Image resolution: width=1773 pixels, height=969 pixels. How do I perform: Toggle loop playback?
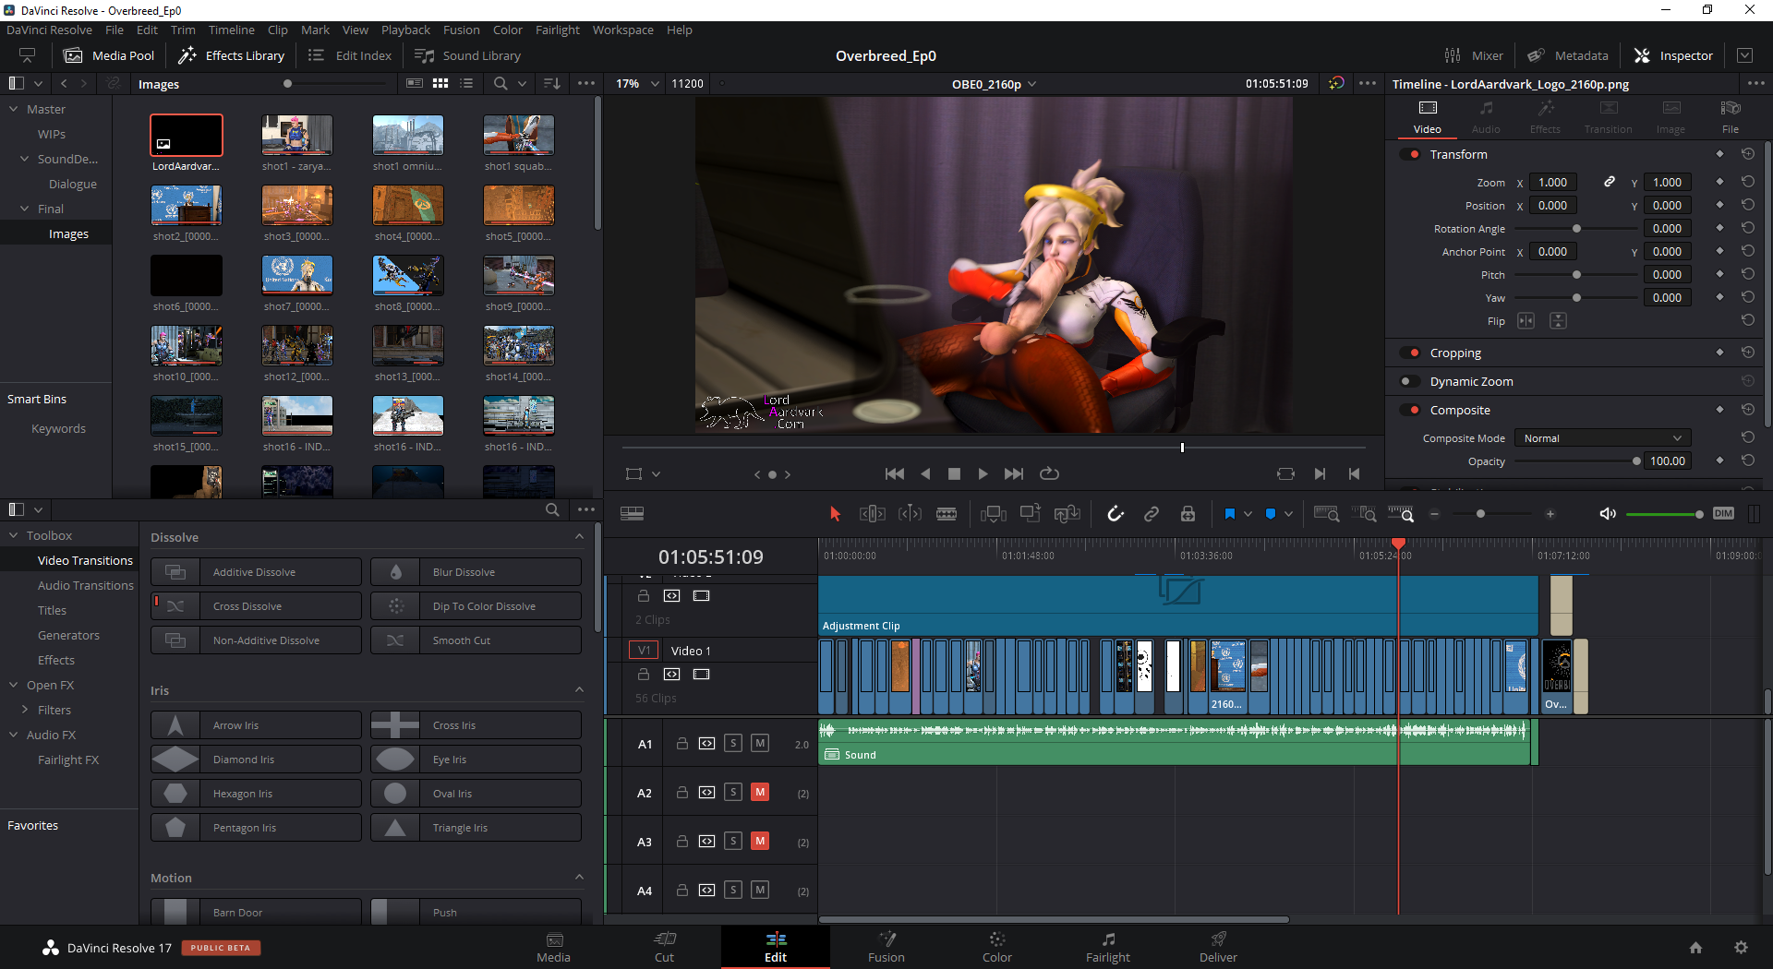click(1049, 474)
